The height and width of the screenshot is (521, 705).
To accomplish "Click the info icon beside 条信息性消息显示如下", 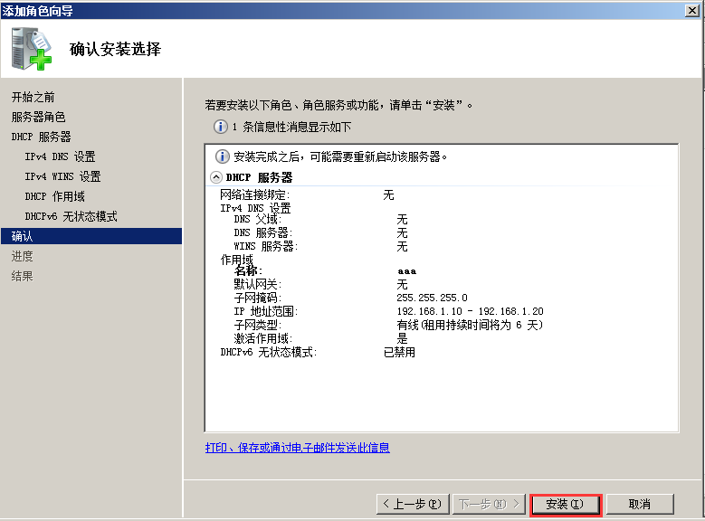I will pos(220,127).
